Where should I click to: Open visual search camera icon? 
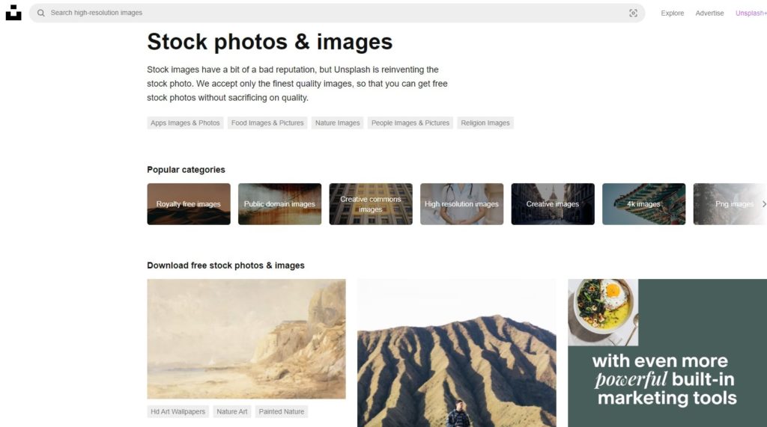click(x=633, y=13)
